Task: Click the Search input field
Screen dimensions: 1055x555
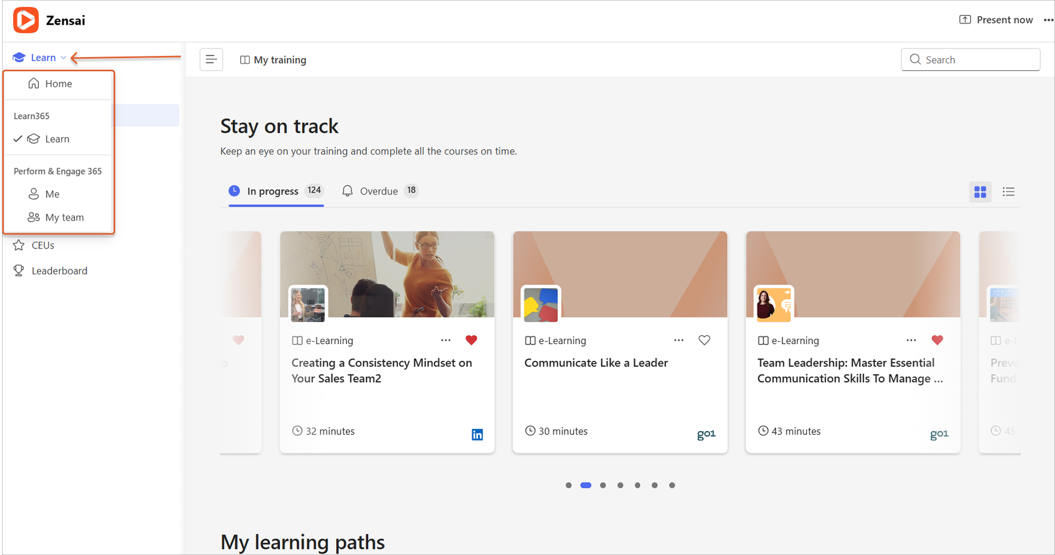Action: pos(971,60)
